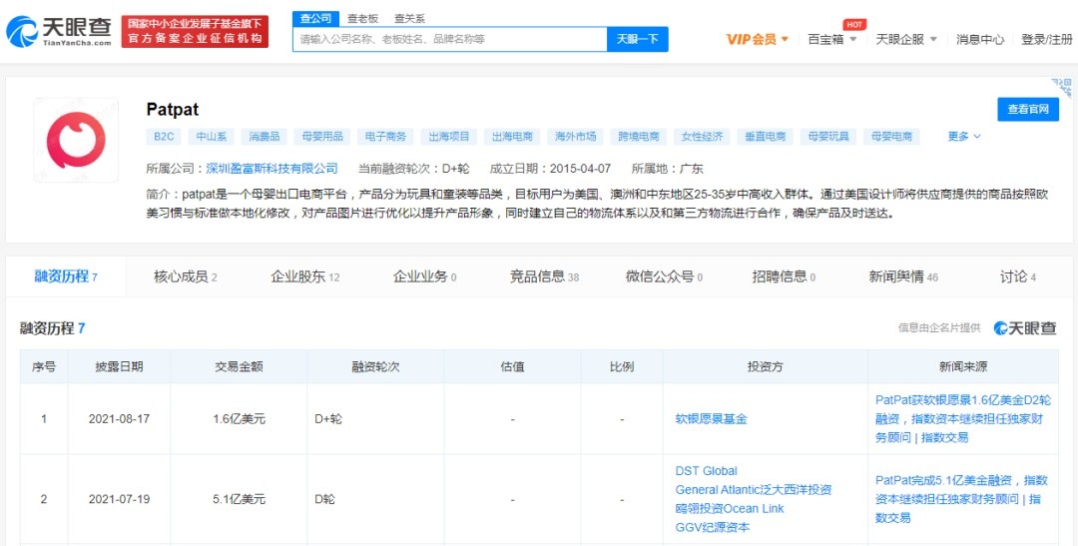Select the 1.6亿美元 amount cell

(239, 419)
